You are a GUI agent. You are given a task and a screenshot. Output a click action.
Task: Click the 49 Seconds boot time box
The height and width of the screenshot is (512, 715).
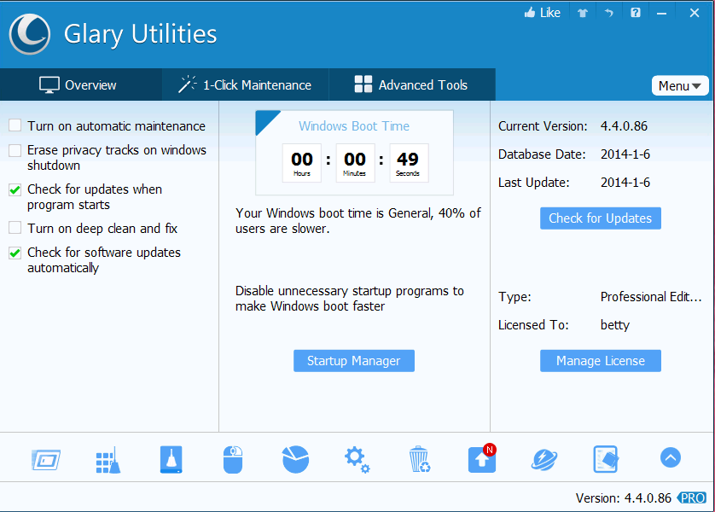(x=409, y=163)
